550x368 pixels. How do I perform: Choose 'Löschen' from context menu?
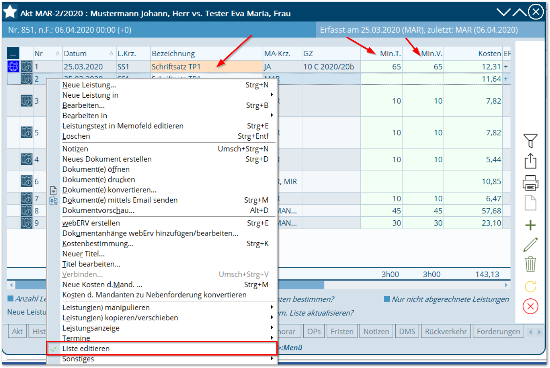162,136
